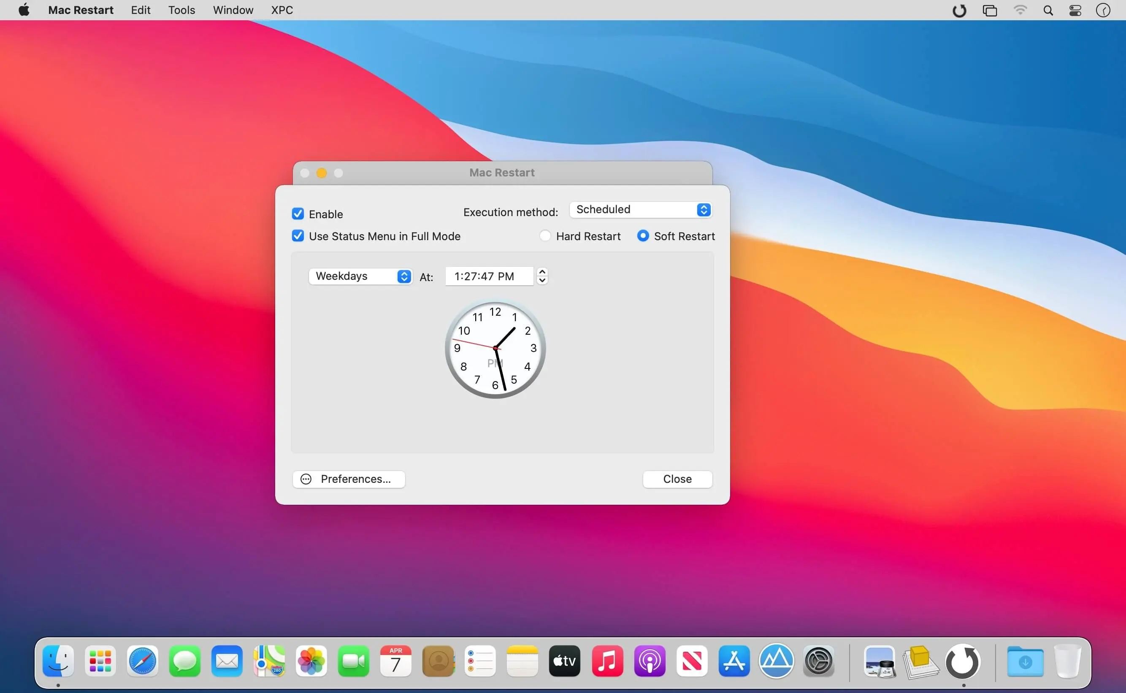Click the Close button
Image resolution: width=1126 pixels, height=693 pixels.
677,479
